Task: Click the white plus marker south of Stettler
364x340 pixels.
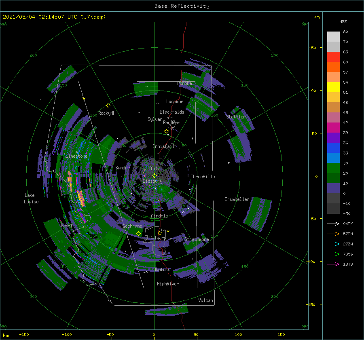Action: [x=229, y=163]
